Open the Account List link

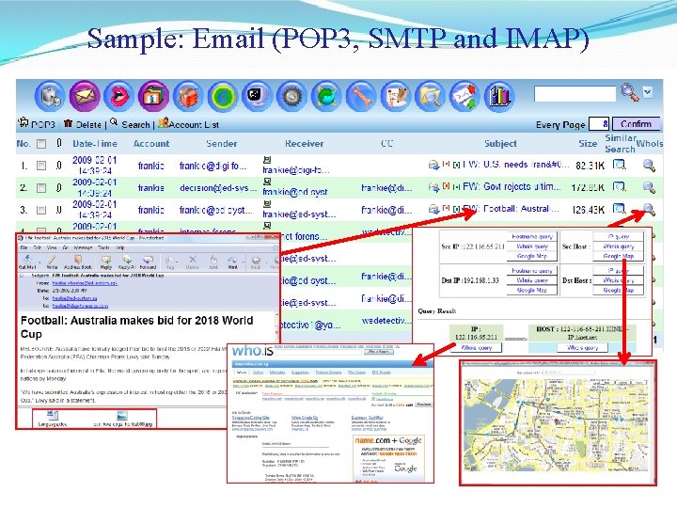click(189, 124)
